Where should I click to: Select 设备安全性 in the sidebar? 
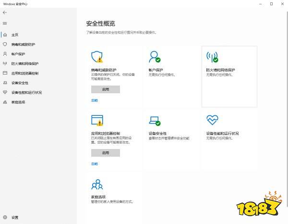pyautogui.click(x=20, y=83)
